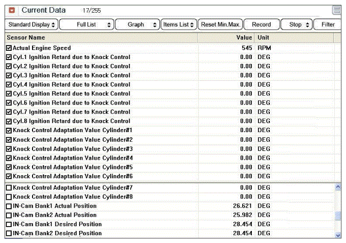346x243 pixels.
Task: Select Knock Control Adaptation Value Cylinder#4 label
Action: 73,158
